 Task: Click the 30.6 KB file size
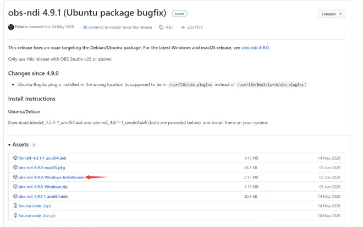pos(250,196)
